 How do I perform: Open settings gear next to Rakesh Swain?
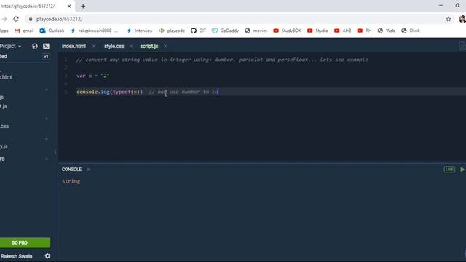47,256
